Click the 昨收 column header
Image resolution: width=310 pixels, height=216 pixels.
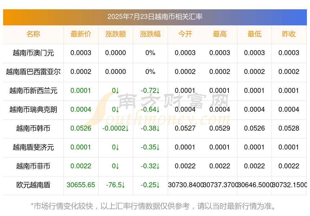289,34
